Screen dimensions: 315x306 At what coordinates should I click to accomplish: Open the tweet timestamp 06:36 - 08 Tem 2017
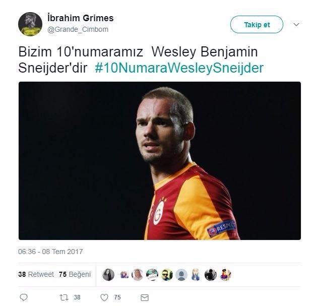coord(50,252)
